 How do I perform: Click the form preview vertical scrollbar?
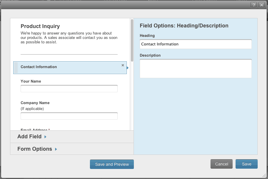click(132, 40)
